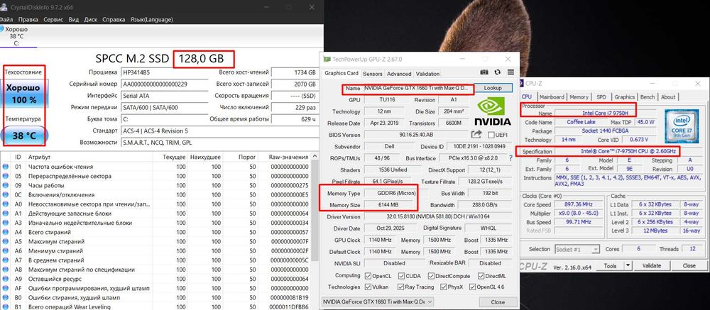Image resolution: width=710 pixels, height=310 pixels.
Task: Switch to the Mainboard tab in CPU-Z
Action: (552, 97)
